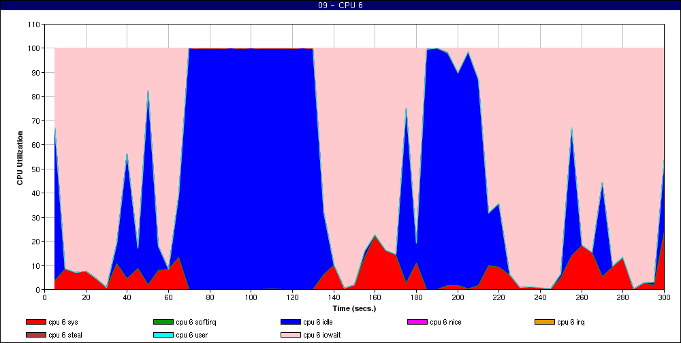
Task: Click the x-axis tick label 300
Action: coord(665,297)
